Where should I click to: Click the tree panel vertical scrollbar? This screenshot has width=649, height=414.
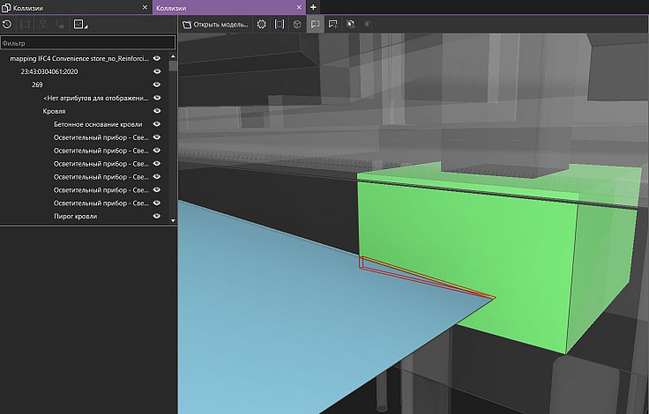(172, 65)
